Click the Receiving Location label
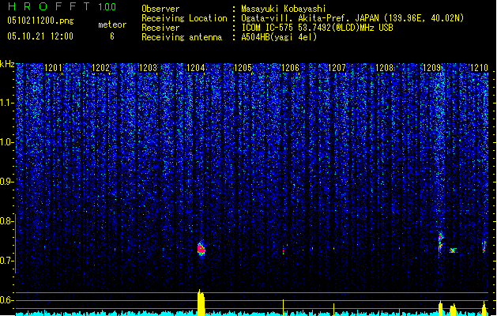The height and width of the screenshot is (316, 497). [x=184, y=18]
